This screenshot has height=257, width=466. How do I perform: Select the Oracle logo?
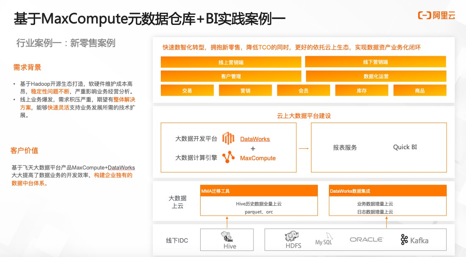[367, 240]
